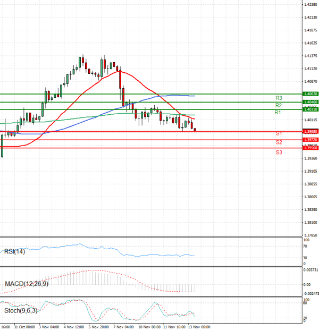Click the RSI 70 level axis label
The height and width of the screenshot is (331, 319).
point(305,247)
